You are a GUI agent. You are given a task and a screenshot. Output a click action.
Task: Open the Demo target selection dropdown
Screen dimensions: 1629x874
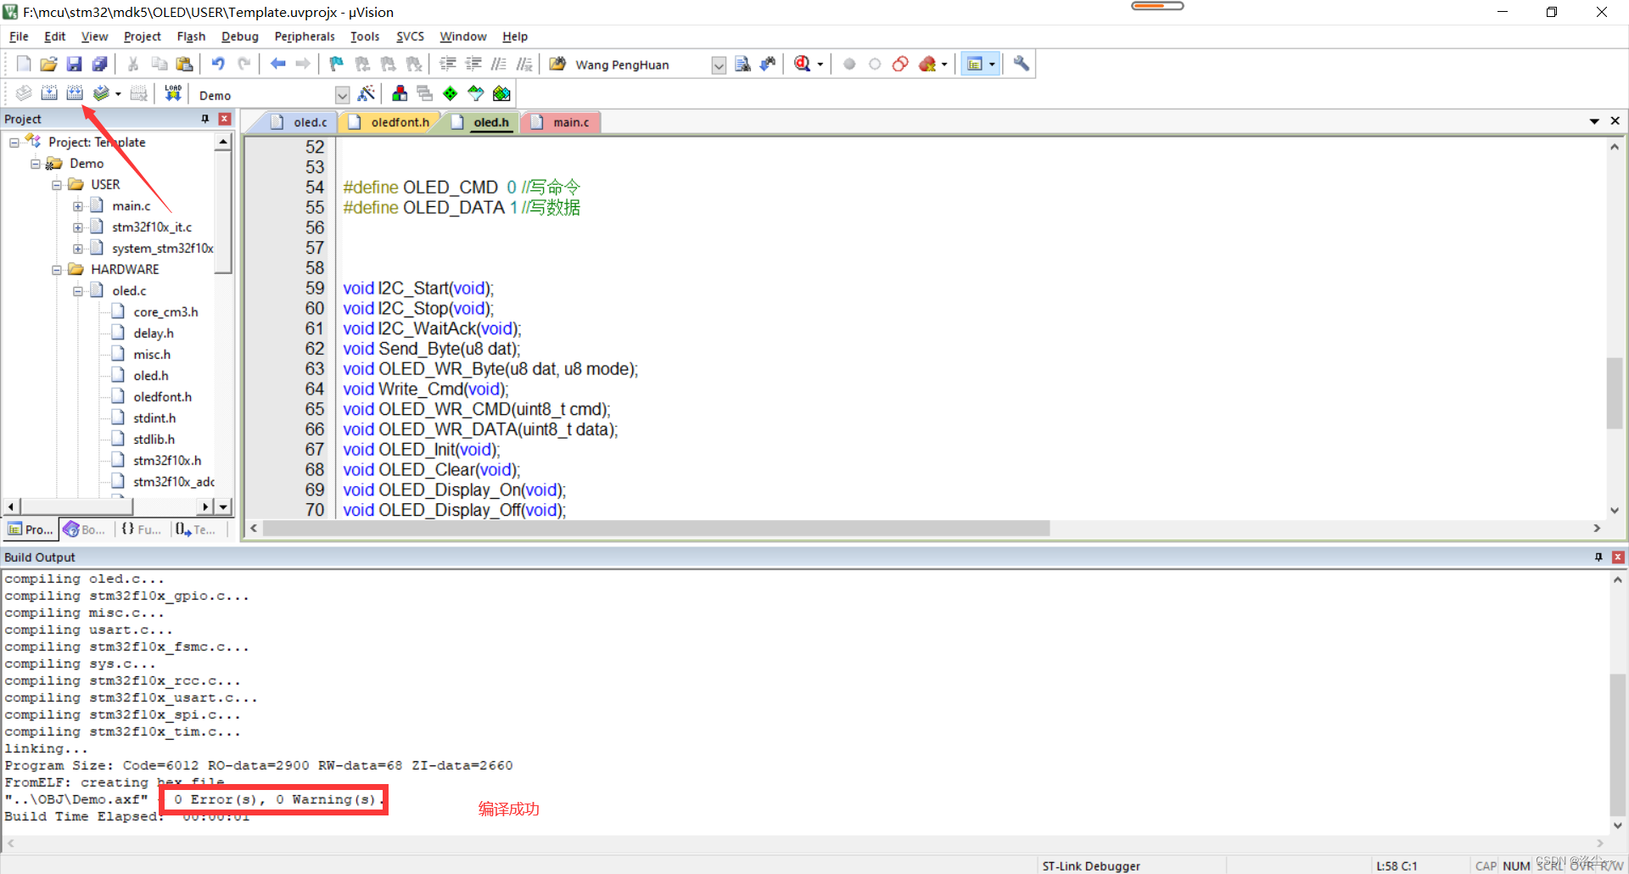[x=343, y=94]
